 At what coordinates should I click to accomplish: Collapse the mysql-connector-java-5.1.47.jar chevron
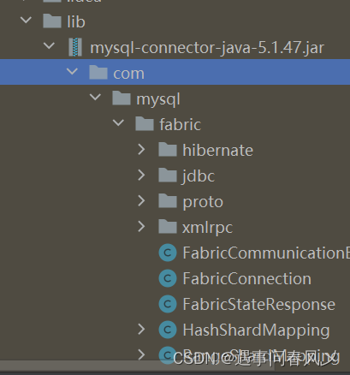click(x=49, y=45)
